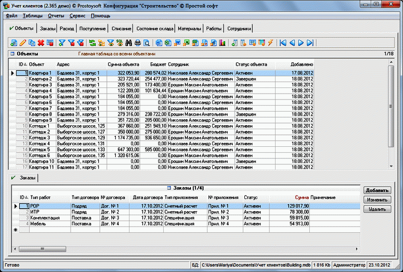Open the SQL query tool icon
This screenshot has height=272, width=403.
click(119, 43)
